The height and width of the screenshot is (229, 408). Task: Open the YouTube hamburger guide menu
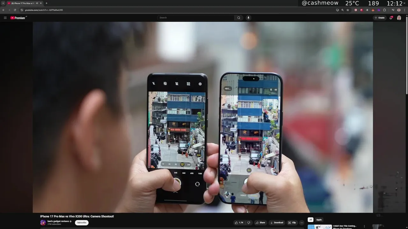click(5, 18)
